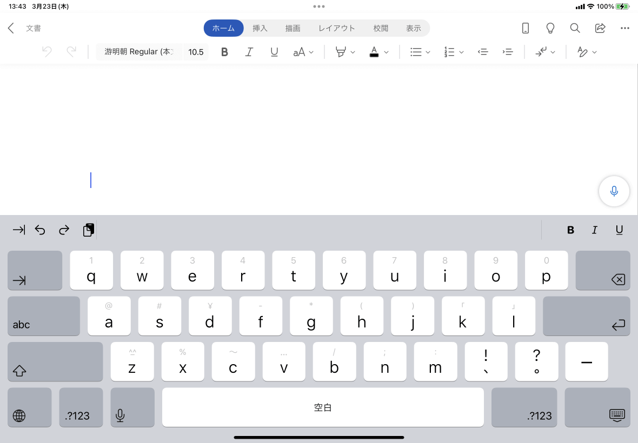Toggle italic in the ribbon
This screenshot has width=638, height=443.
click(x=249, y=52)
